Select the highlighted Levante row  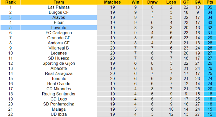point(59,28)
